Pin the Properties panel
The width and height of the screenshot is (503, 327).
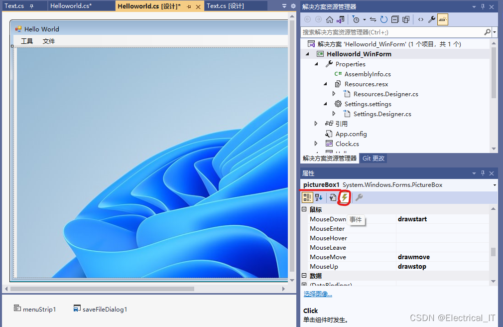(483, 173)
